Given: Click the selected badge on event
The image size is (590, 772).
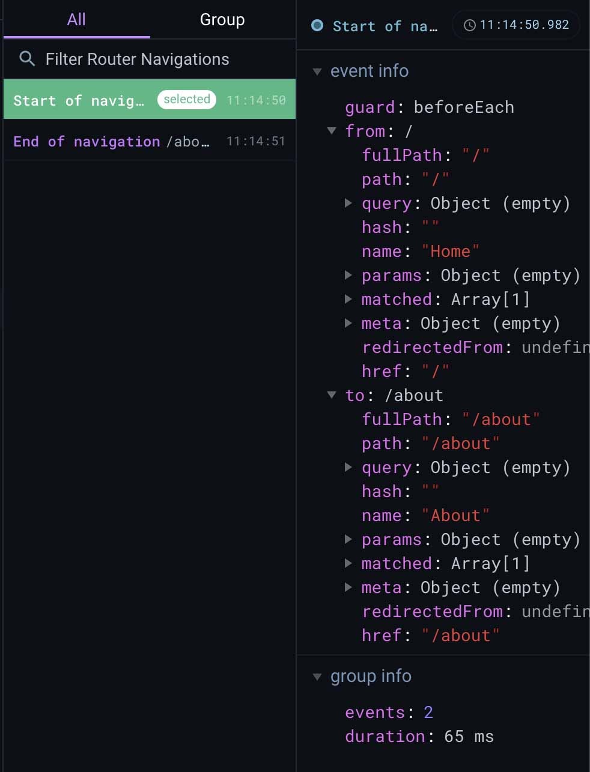Looking at the screenshot, I should pos(186,100).
